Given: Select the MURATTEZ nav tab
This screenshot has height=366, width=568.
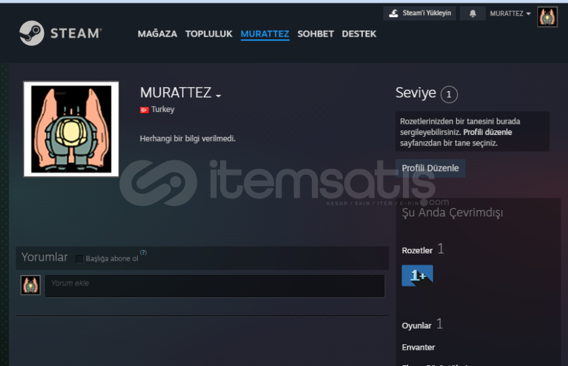Looking at the screenshot, I should click(265, 33).
